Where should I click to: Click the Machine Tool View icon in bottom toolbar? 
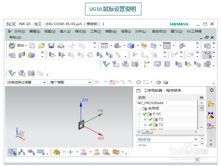click(22, 152)
